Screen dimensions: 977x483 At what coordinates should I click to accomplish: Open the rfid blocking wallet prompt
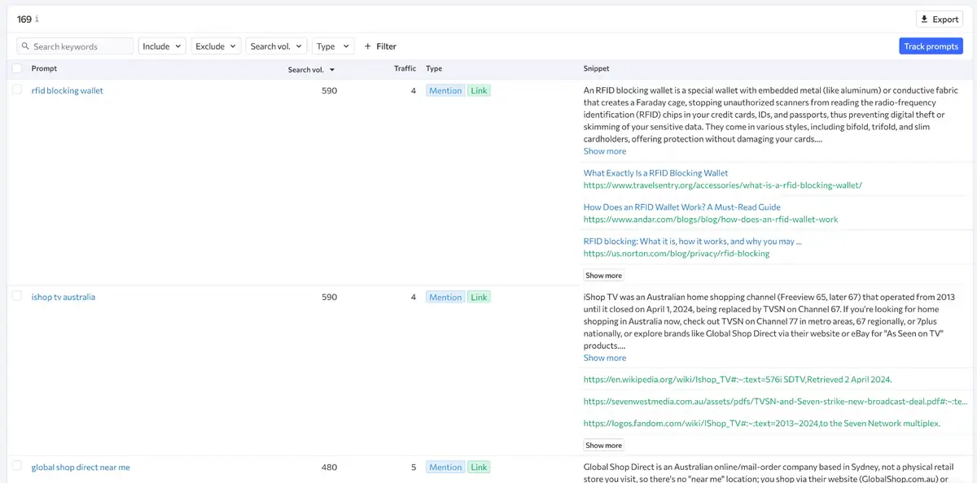tap(68, 90)
